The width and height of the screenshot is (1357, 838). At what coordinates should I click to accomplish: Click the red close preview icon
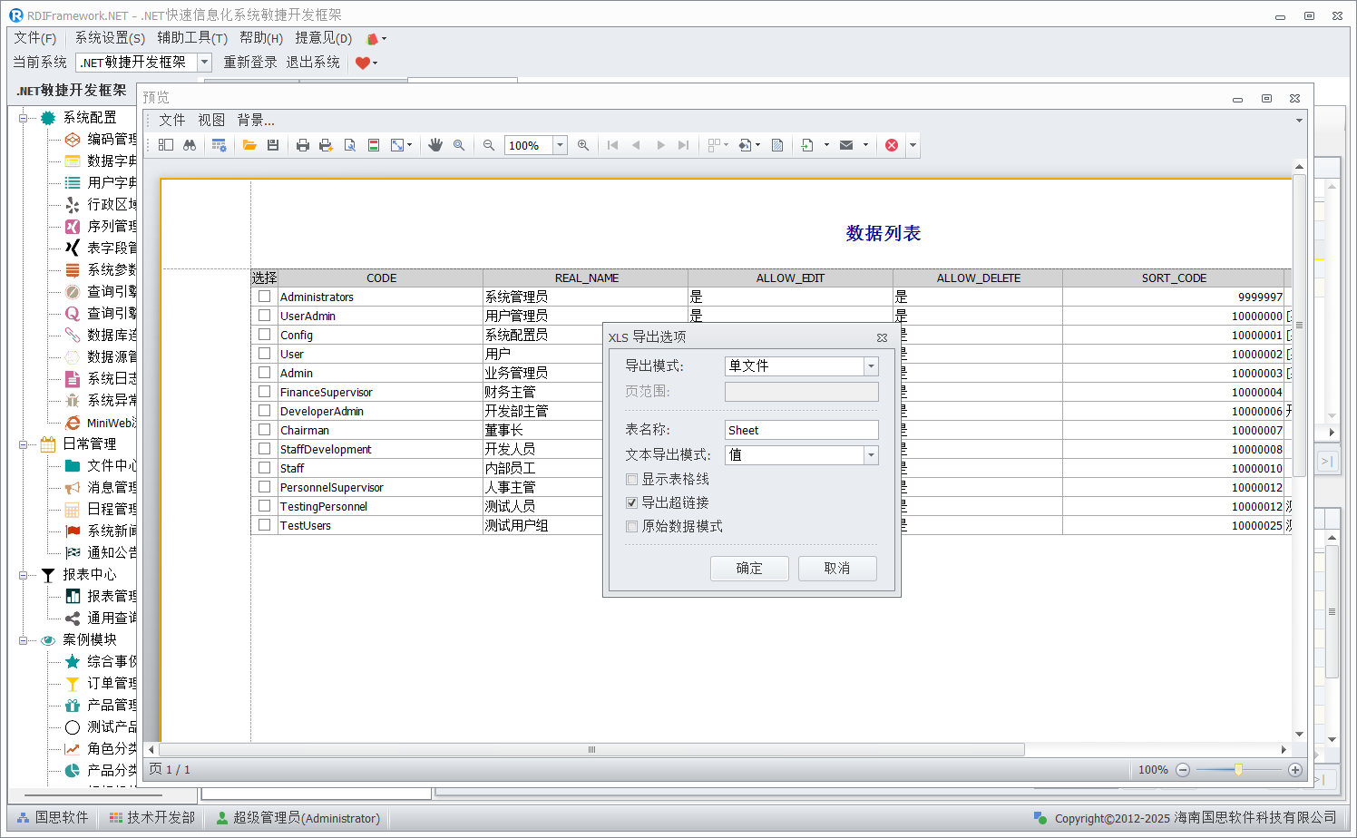[892, 145]
